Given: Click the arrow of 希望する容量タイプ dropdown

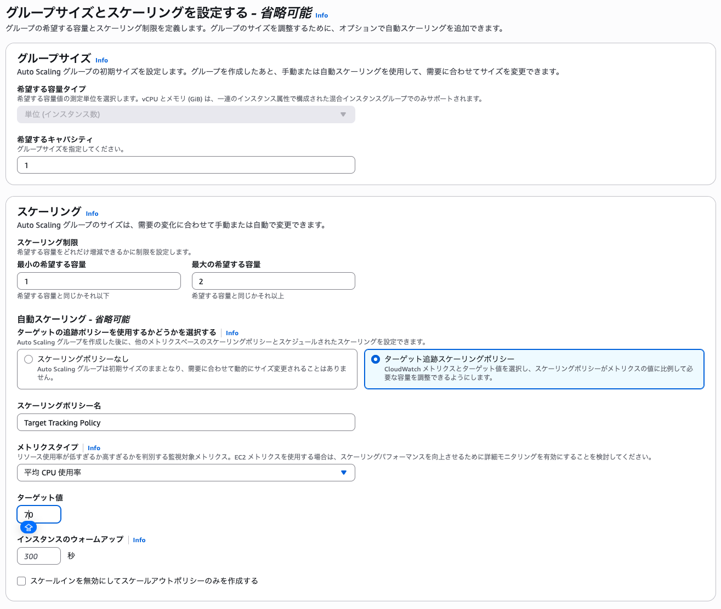Looking at the screenshot, I should coord(343,114).
